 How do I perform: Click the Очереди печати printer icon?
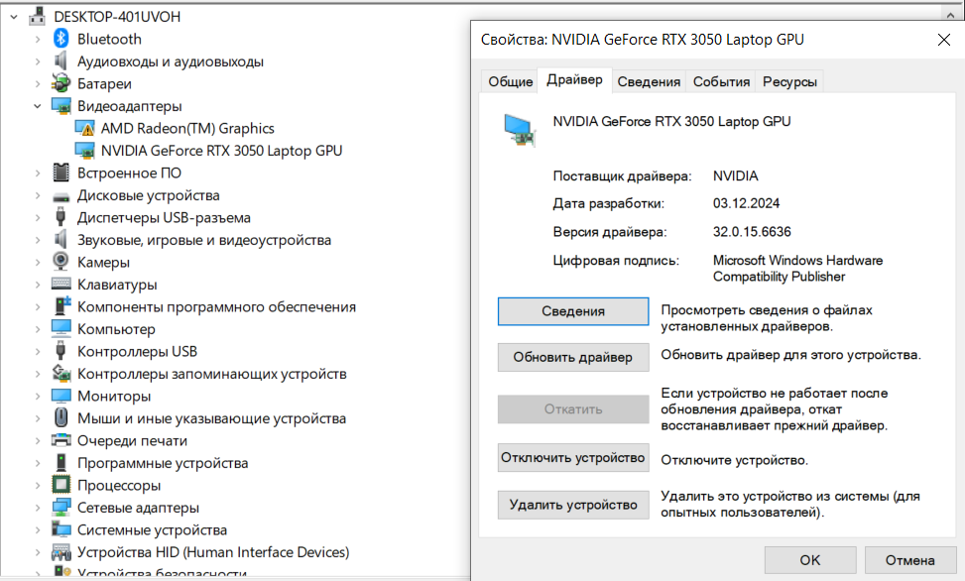tap(61, 441)
